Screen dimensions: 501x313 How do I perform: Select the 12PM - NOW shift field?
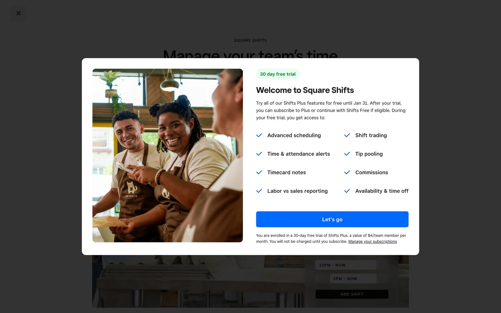[345, 265]
